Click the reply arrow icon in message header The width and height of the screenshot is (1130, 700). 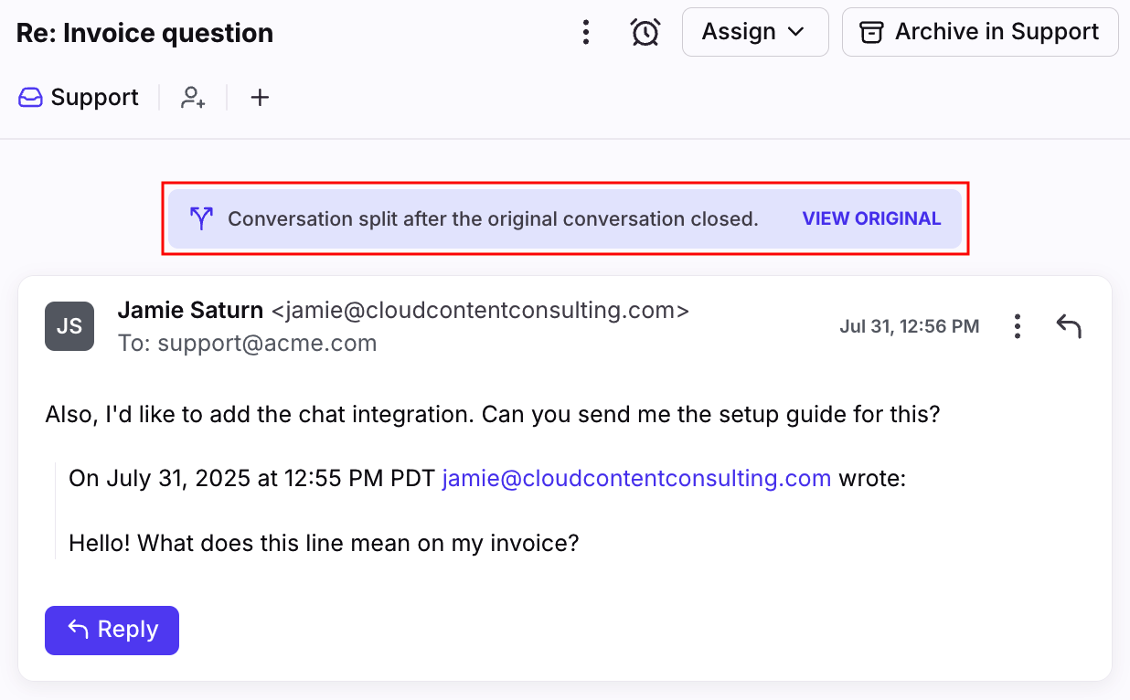click(x=1069, y=326)
